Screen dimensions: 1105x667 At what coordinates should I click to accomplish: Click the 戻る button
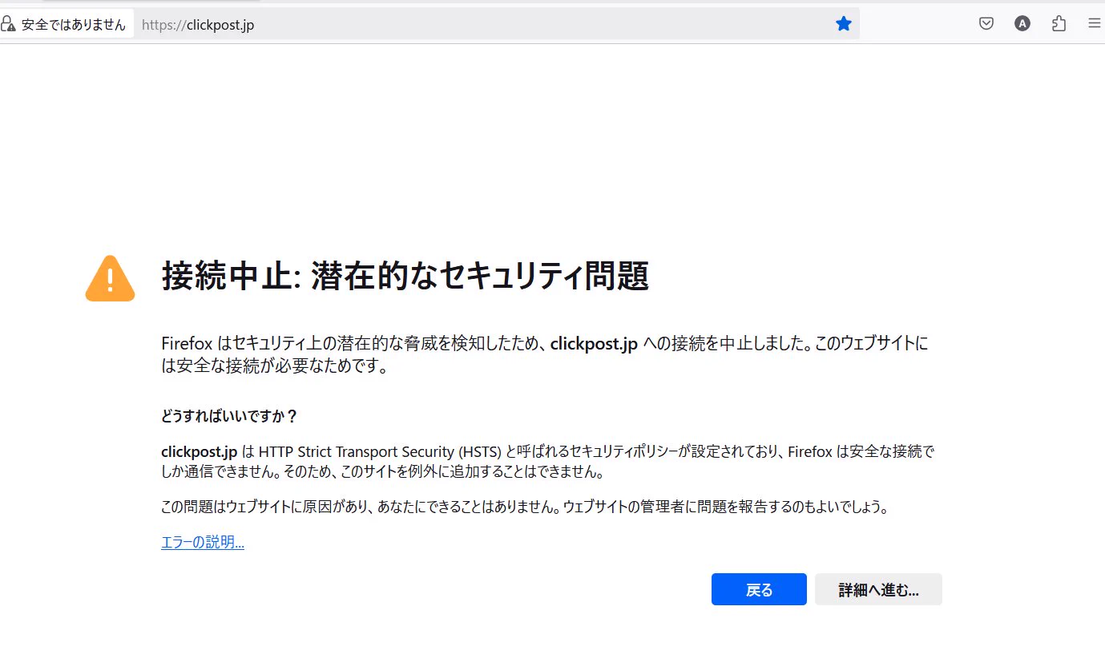tap(759, 589)
